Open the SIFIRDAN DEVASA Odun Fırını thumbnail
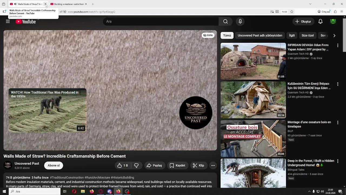 (x=253, y=61)
